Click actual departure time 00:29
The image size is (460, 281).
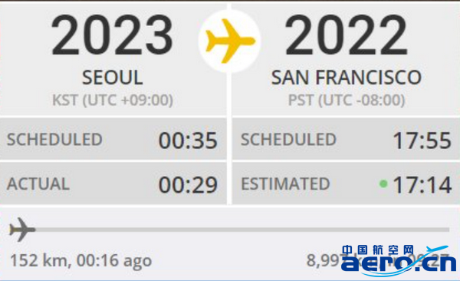tap(188, 185)
